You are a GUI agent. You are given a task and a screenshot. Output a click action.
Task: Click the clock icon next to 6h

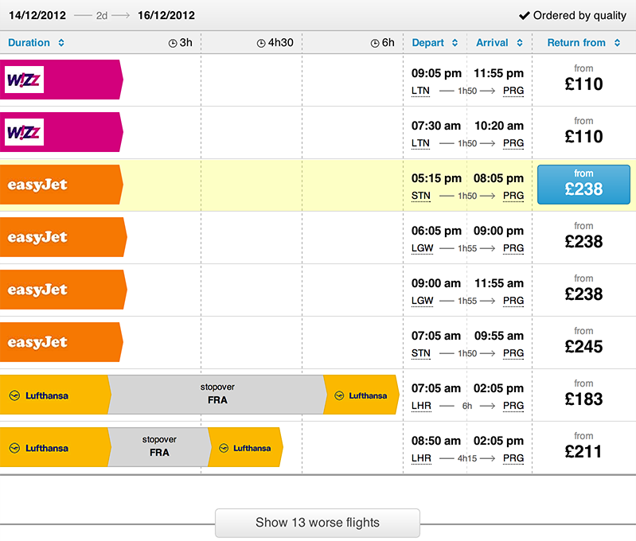tap(374, 43)
